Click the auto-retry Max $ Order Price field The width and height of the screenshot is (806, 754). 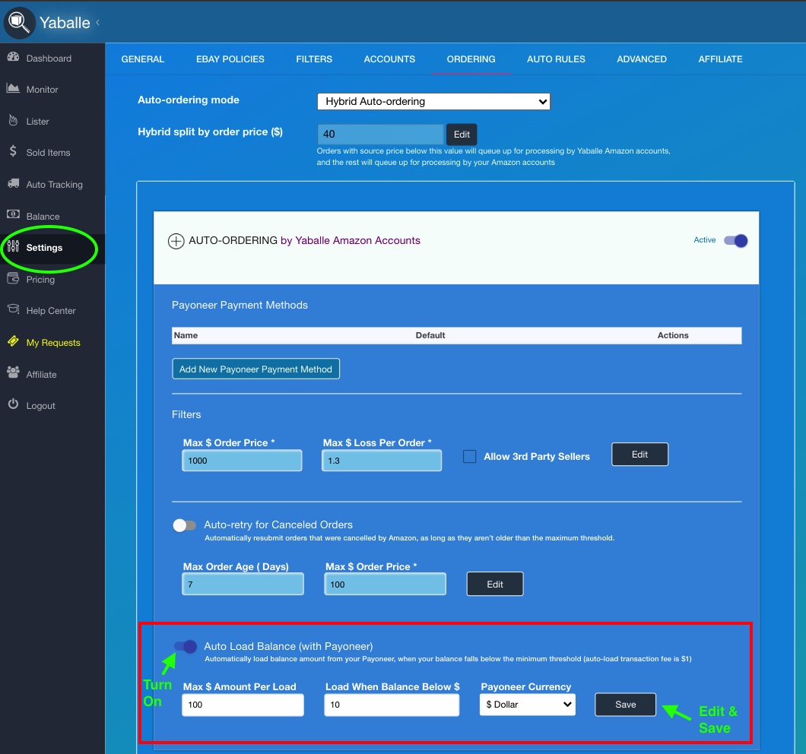click(x=385, y=585)
